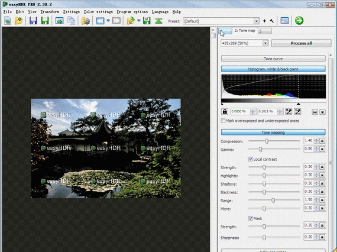Expand the Tone curve section

click(273, 59)
